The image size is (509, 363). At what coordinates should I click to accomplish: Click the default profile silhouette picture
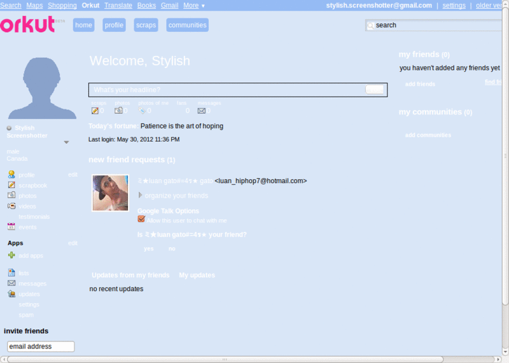tap(42, 88)
